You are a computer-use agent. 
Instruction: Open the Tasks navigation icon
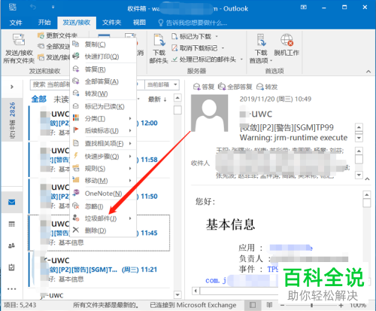tap(11, 267)
